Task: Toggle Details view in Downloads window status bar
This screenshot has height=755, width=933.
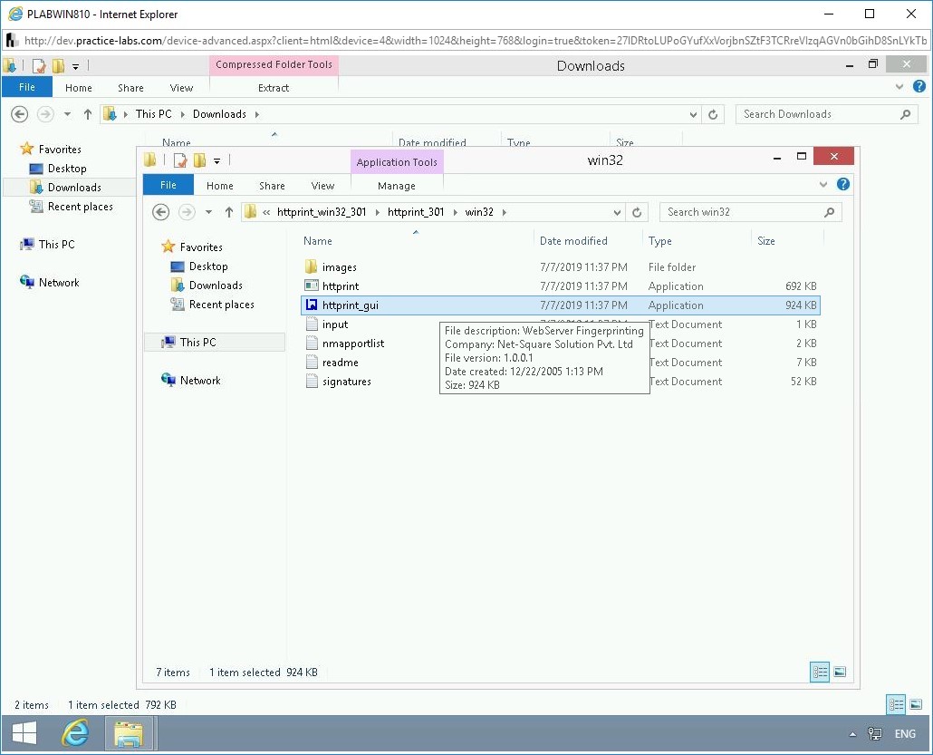Action: (x=895, y=704)
